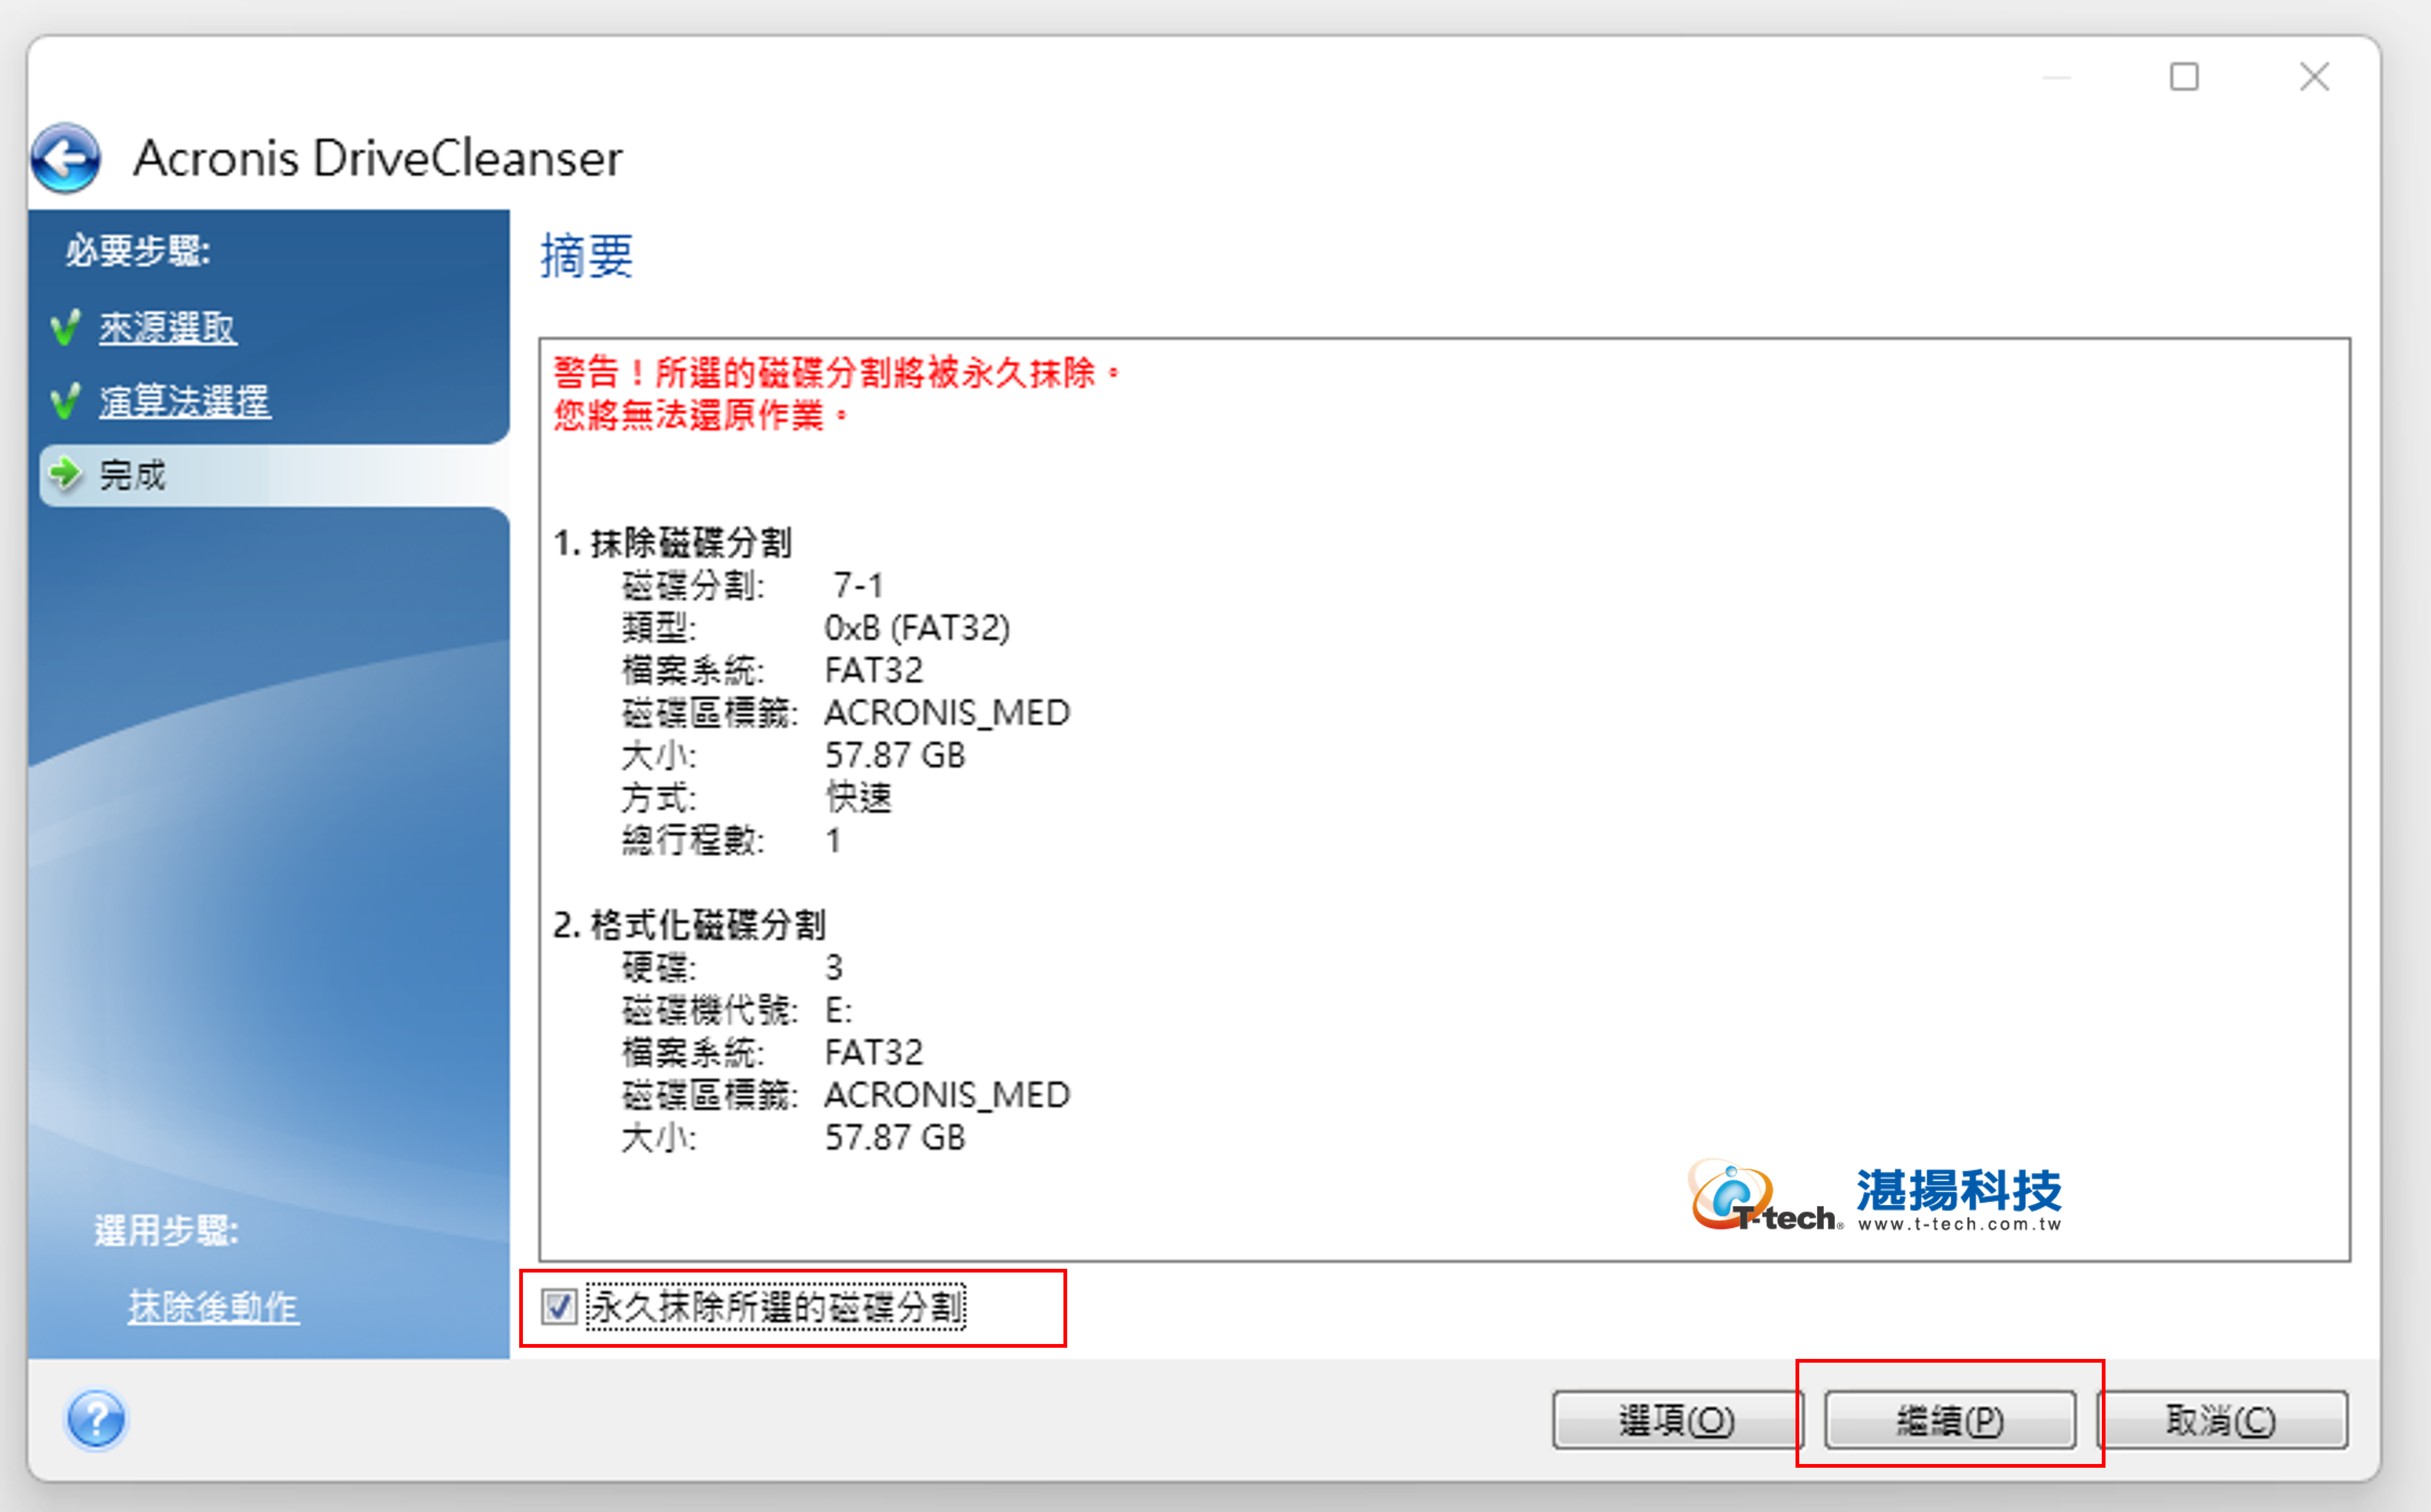Screen dimensions: 2431x1512
Task: Click the type value 0xB (FAT32)
Action: point(917,628)
